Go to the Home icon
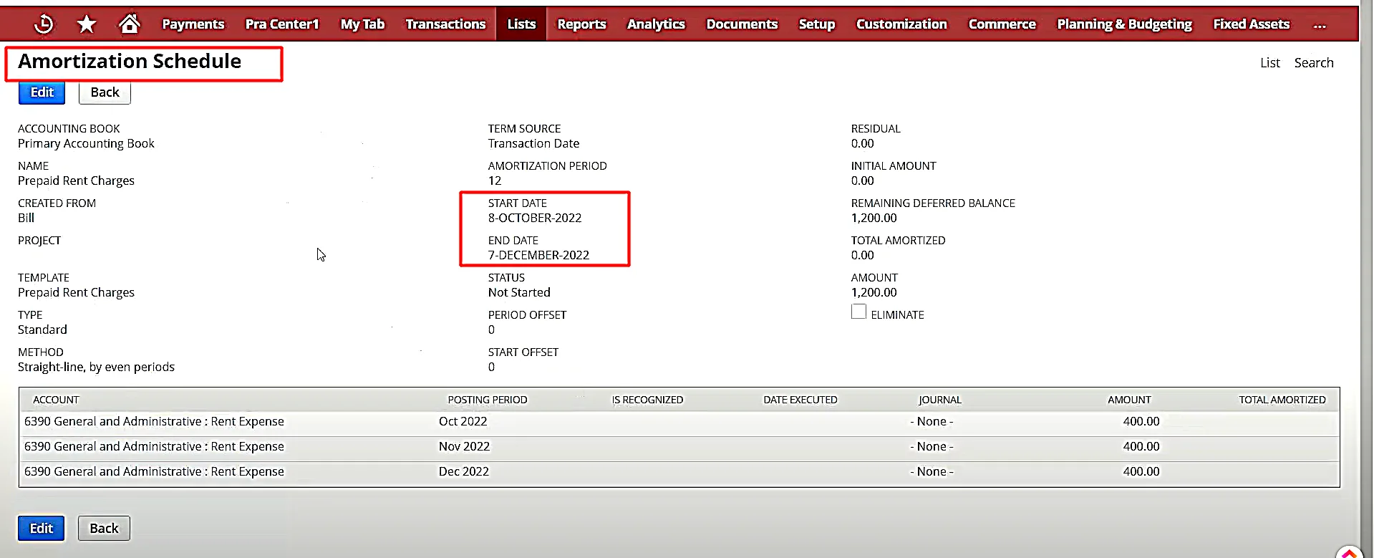This screenshot has width=1374, height=558. tap(129, 24)
